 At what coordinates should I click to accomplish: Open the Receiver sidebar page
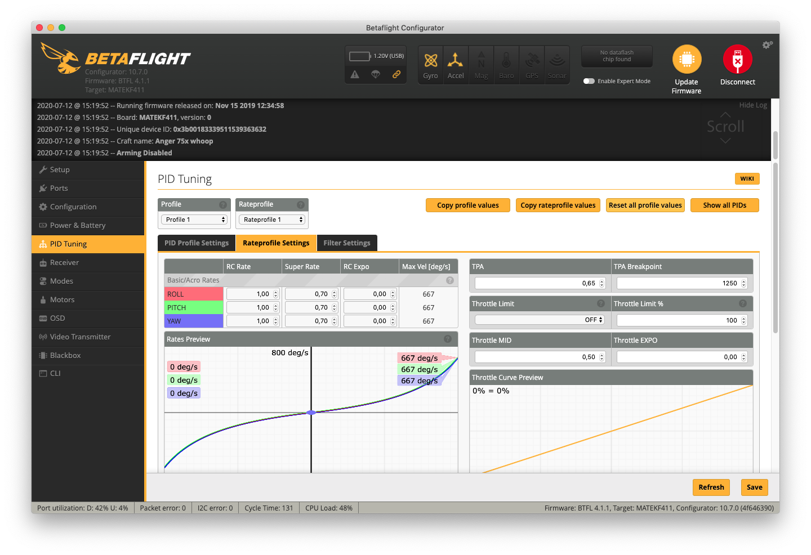[x=88, y=263]
